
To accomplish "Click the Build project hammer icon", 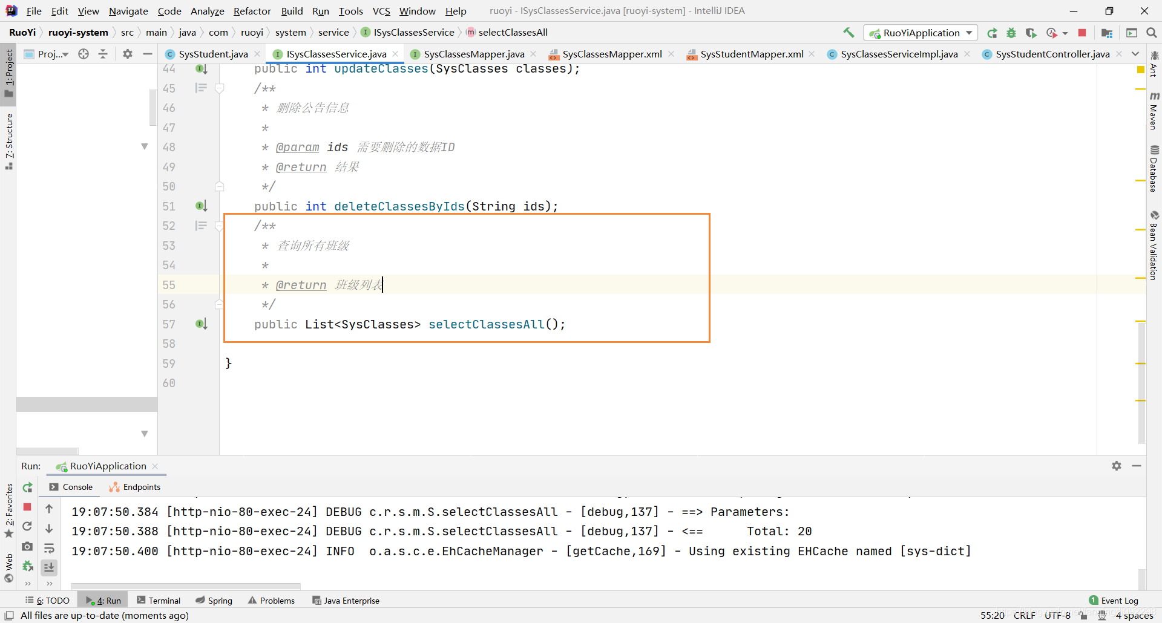I will pyautogui.click(x=849, y=33).
